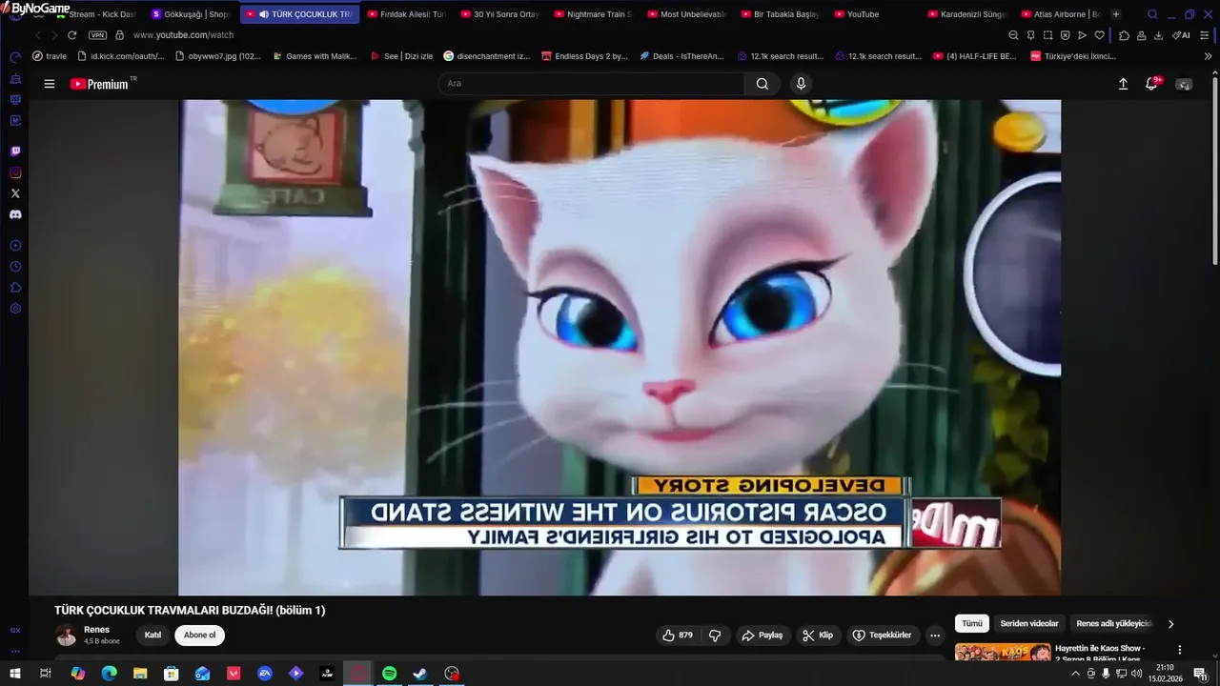This screenshot has width=1220, height=686.
Task: Reload the page with the browser refresh icon
Action: (x=71, y=35)
